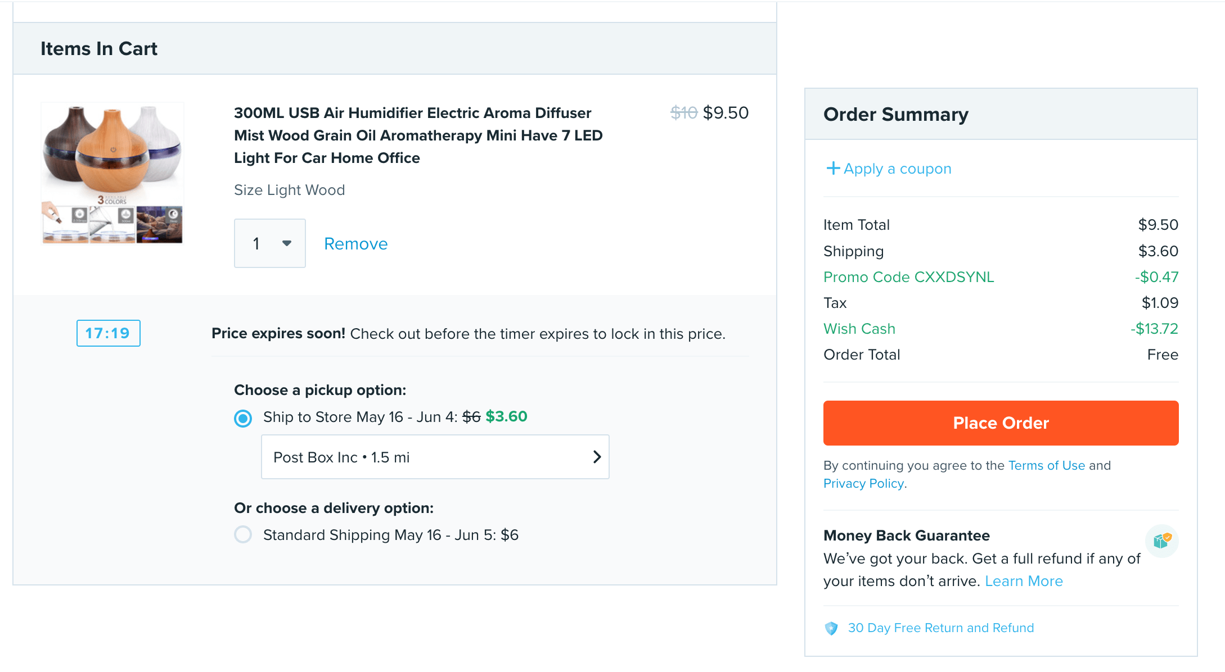The width and height of the screenshot is (1225, 672).
Task: Expand the Post Box Inc pickup location selector
Action: [x=434, y=457]
